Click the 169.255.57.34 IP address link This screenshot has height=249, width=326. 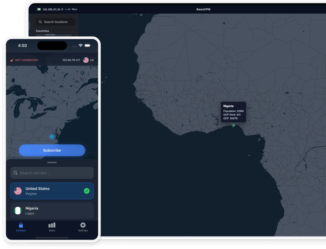pyautogui.click(x=51, y=9)
